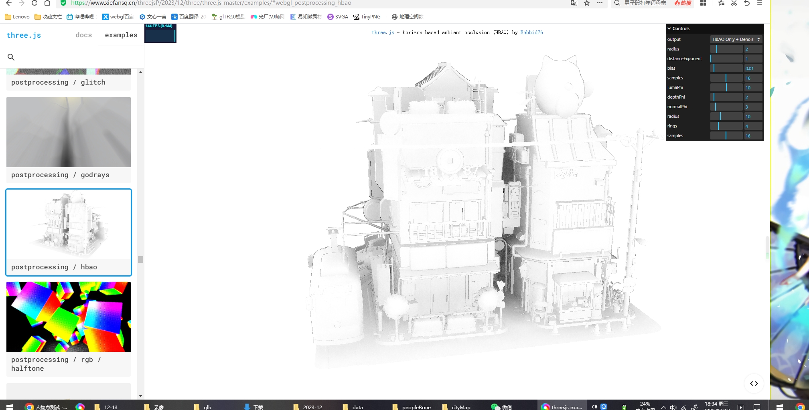
Task: Click the postprocessing / hbao thumbnail
Action: [x=69, y=224]
